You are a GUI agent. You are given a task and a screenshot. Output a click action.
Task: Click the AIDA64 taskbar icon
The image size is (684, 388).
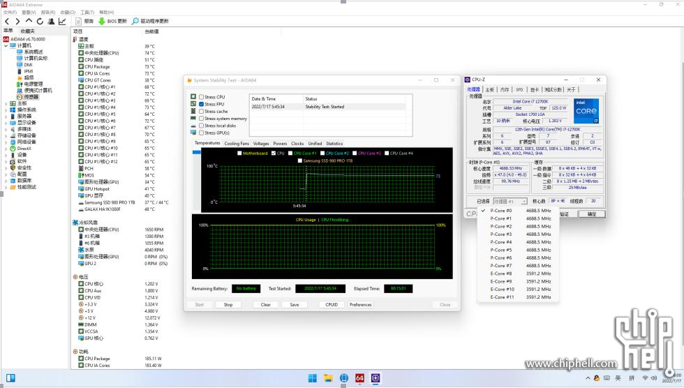tap(359, 378)
